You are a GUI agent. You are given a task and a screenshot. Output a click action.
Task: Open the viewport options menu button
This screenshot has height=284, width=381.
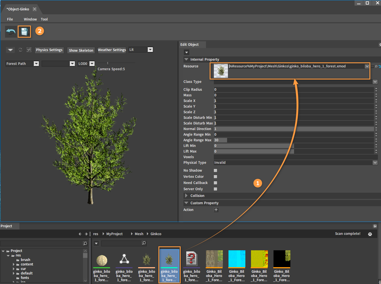coord(10,50)
